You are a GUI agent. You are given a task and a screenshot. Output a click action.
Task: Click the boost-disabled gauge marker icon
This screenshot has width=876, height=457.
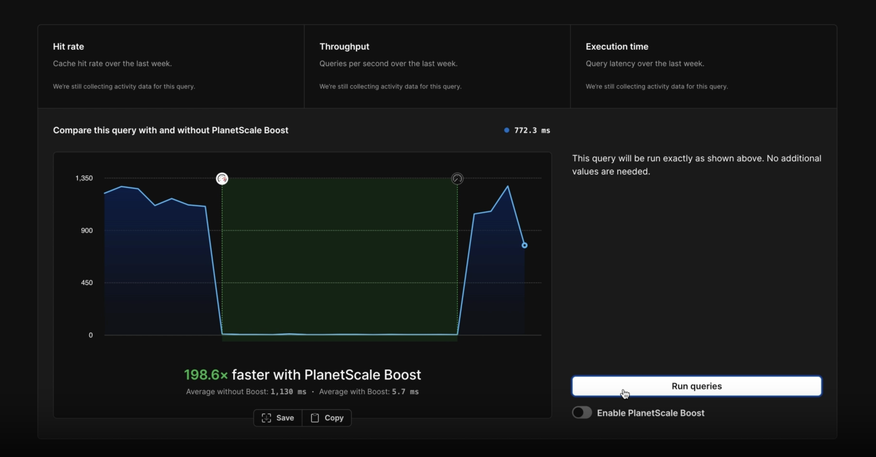click(457, 178)
